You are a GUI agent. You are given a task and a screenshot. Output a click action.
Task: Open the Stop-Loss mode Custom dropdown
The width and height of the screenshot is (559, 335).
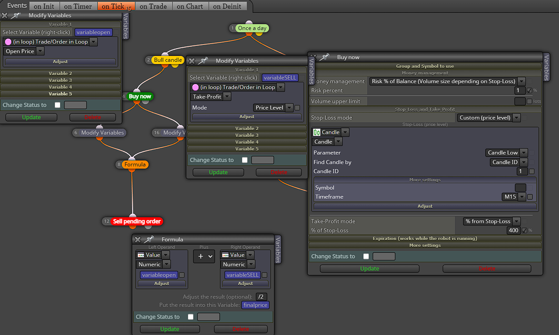[x=489, y=118]
